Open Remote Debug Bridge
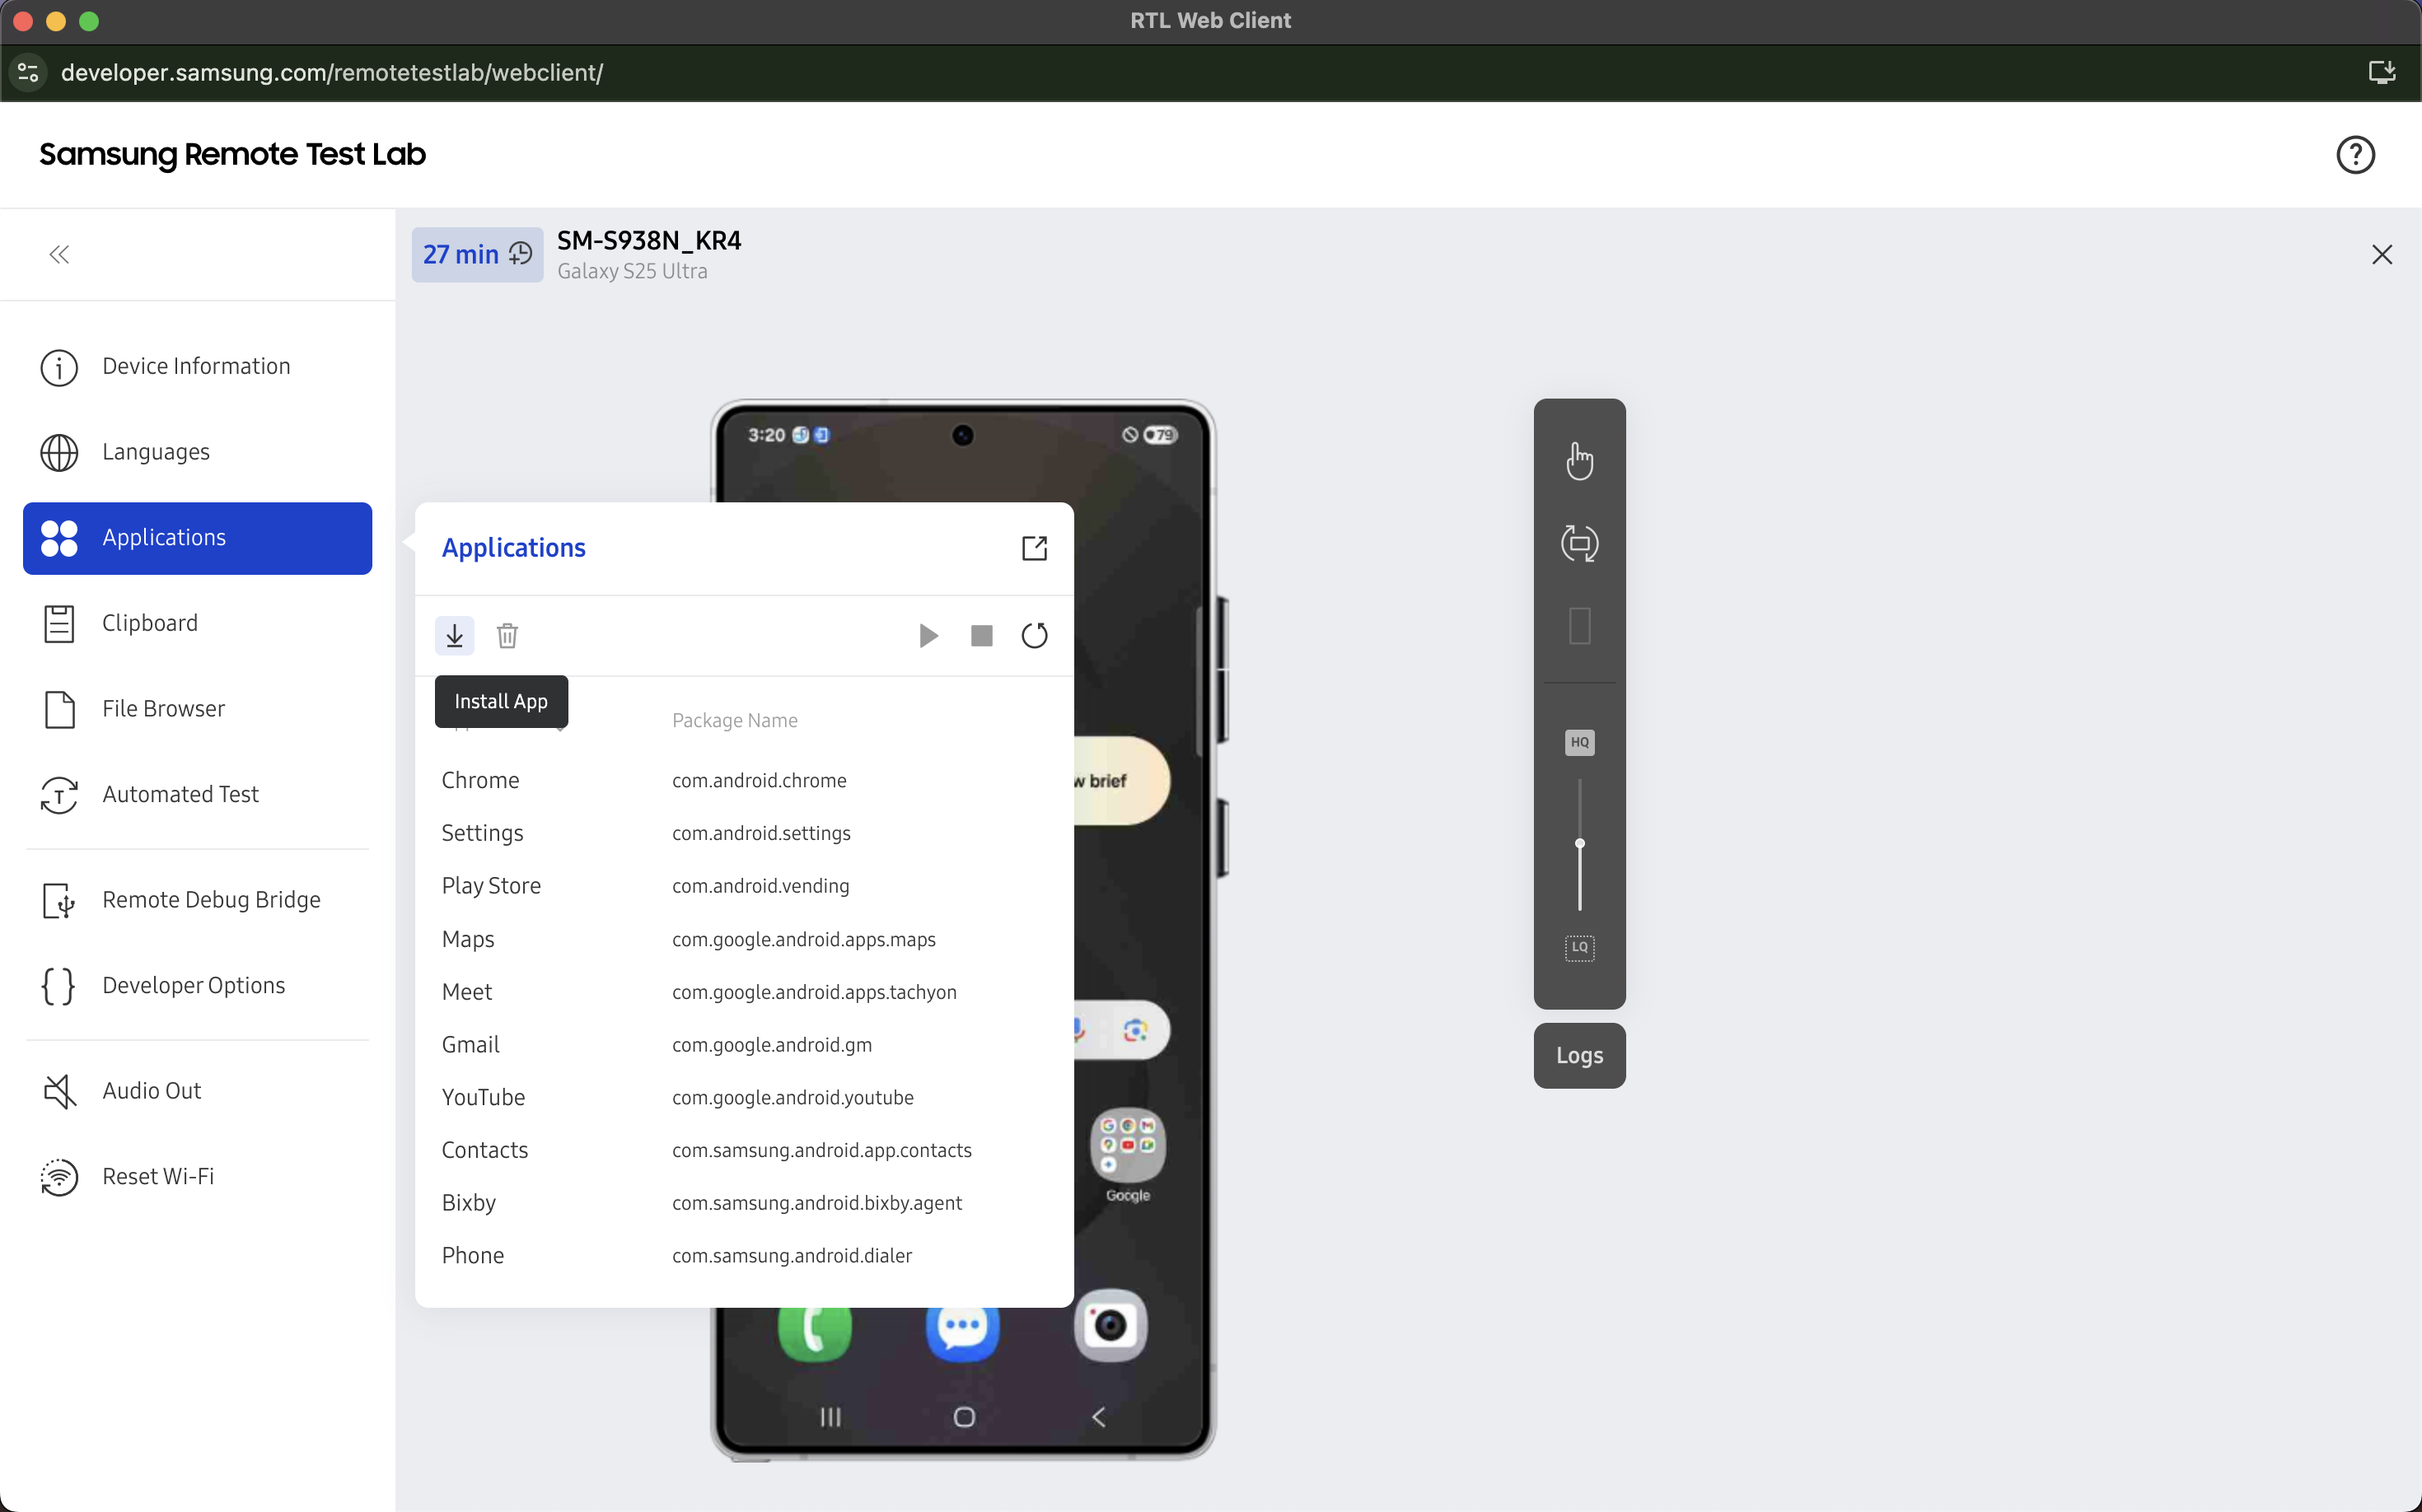Viewport: 2422px width, 1512px height. (x=197, y=900)
